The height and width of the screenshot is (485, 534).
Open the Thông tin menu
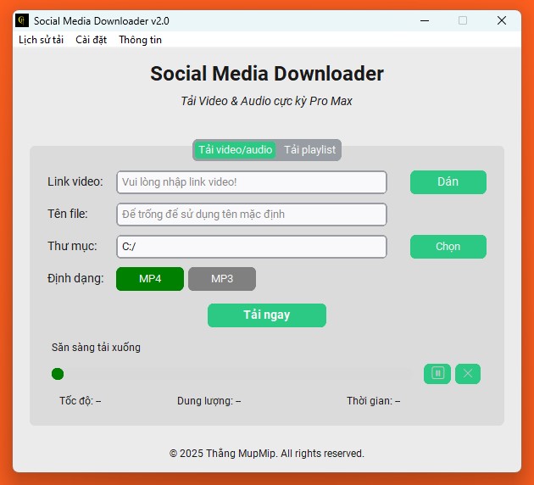coord(140,40)
